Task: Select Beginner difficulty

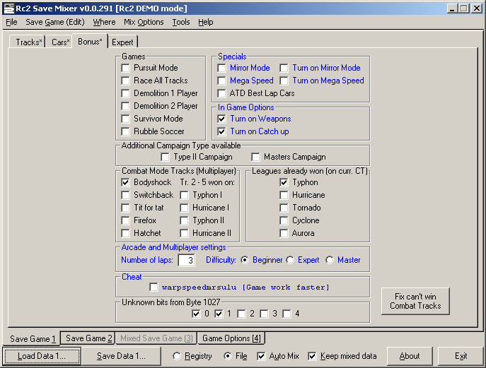Action: [x=245, y=260]
